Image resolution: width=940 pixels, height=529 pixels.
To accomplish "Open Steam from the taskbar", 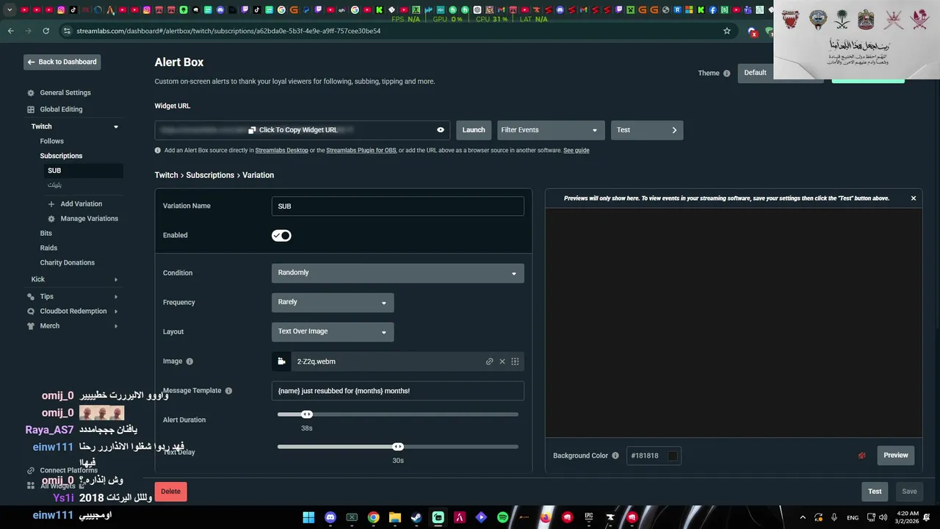I will coord(416,517).
